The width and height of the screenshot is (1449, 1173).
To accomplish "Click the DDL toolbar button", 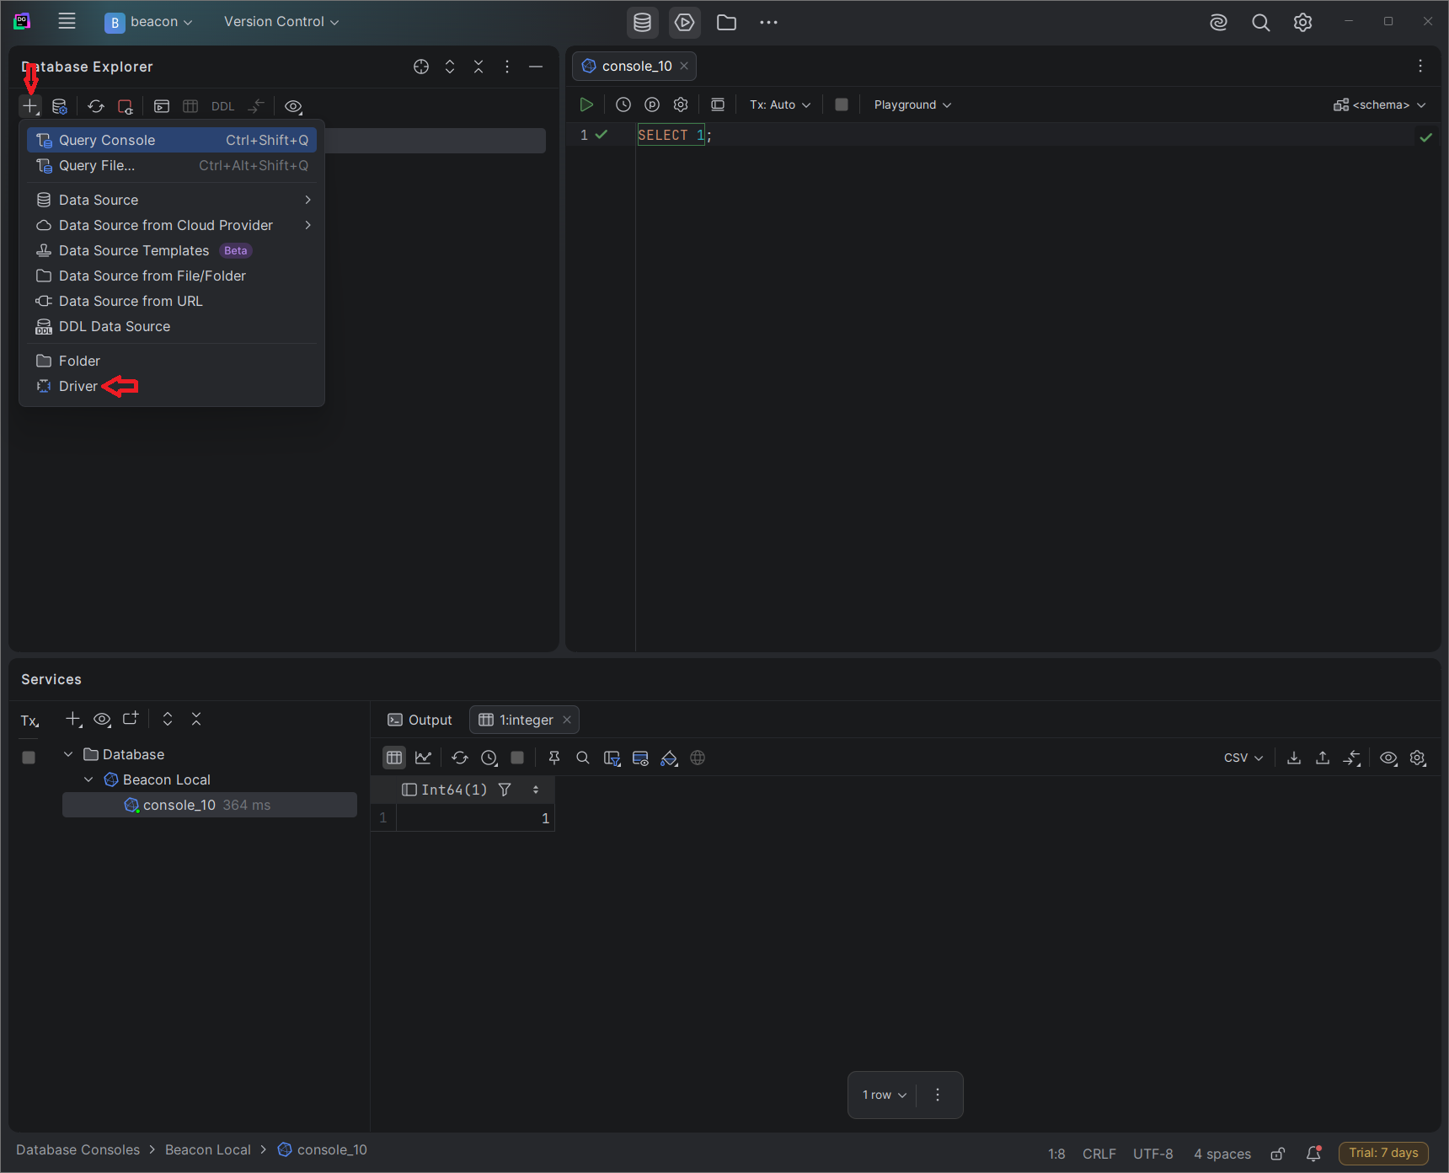I will [x=222, y=106].
